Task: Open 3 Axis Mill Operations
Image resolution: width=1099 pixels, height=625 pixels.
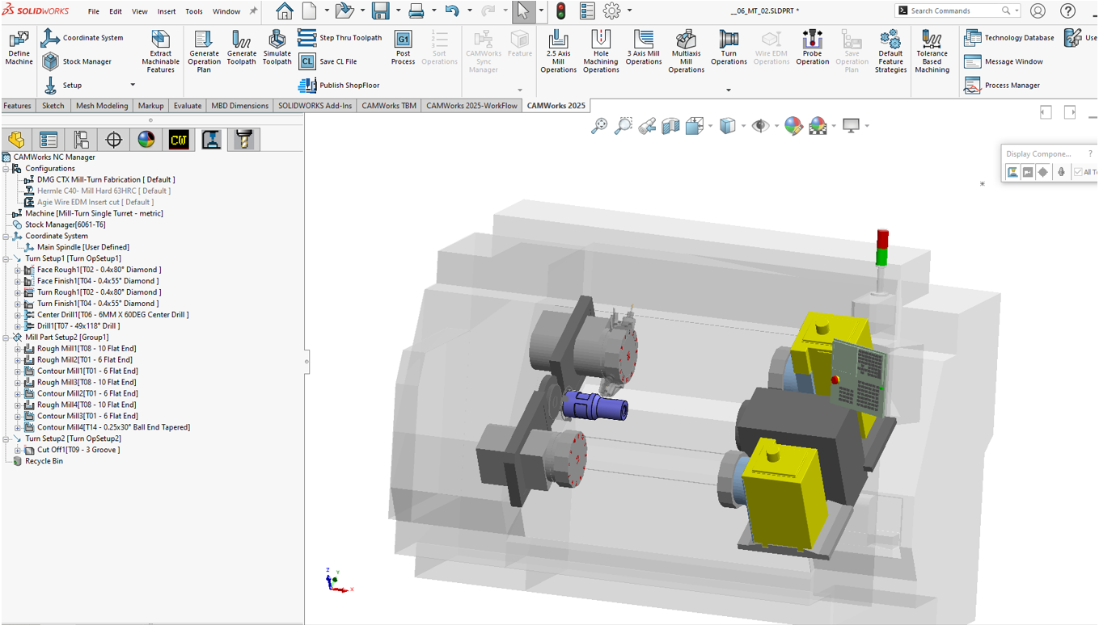Action: [644, 48]
